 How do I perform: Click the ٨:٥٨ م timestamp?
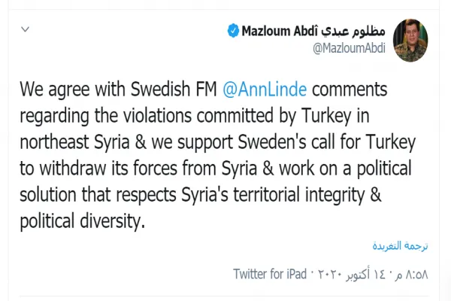[x=412, y=275]
